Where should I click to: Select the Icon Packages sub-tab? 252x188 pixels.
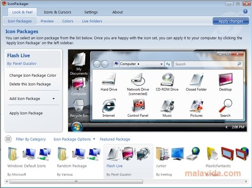click(x=20, y=21)
